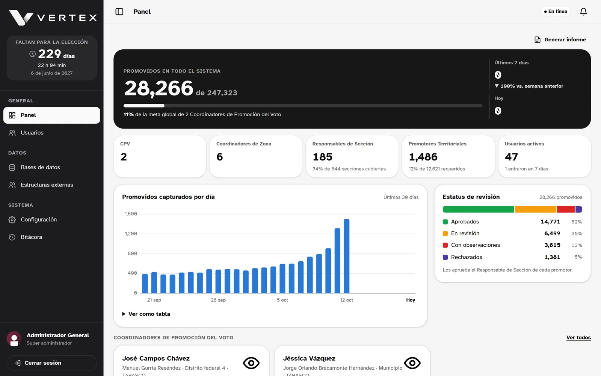This screenshot has width=601, height=376.
Task: Open the Bitácora history icon
Action: coord(12,237)
